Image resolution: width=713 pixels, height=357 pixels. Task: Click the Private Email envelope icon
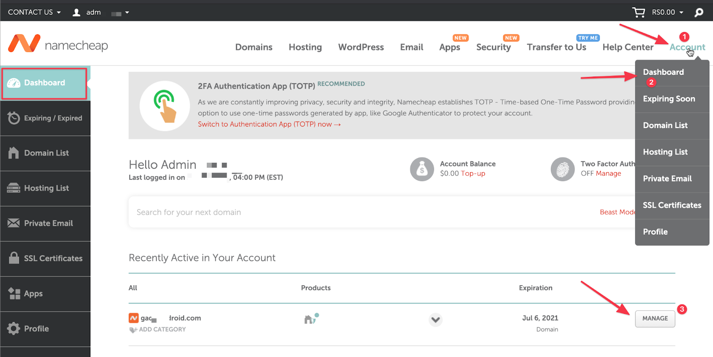point(14,223)
